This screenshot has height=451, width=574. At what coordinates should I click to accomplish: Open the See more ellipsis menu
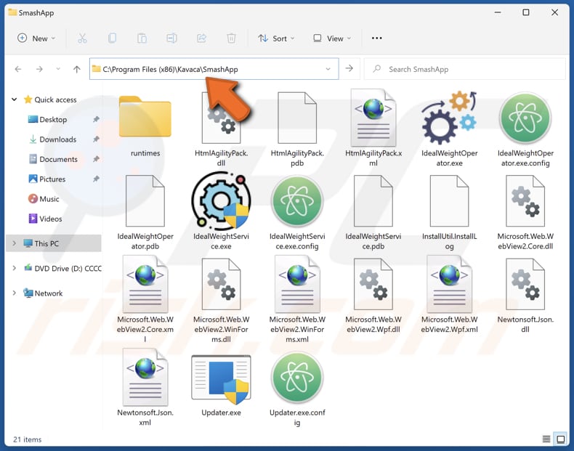coord(376,38)
